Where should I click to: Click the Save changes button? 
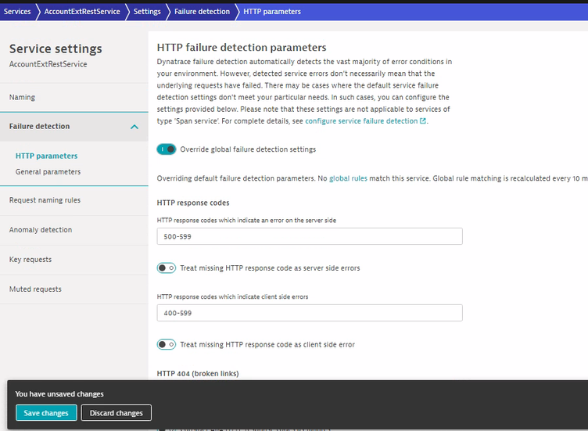(x=46, y=413)
